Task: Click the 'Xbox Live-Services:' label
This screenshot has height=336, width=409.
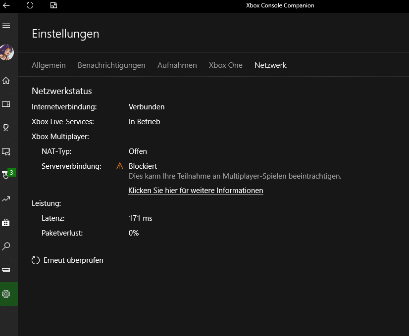Action: (x=62, y=122)
